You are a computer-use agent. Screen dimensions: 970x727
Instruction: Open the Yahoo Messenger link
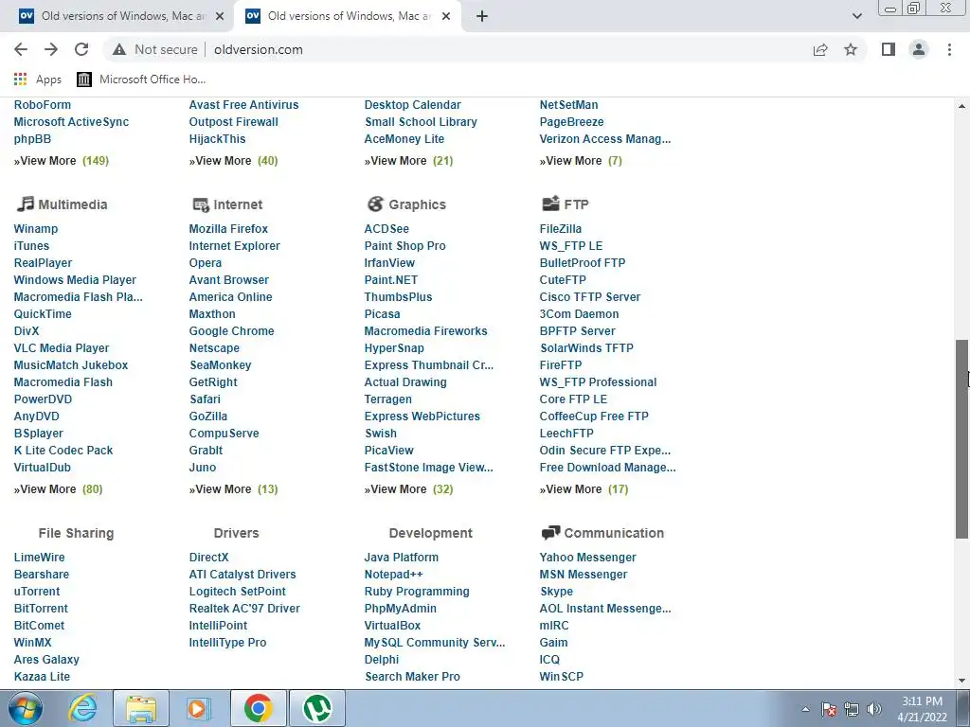click(x=587, y=558)
